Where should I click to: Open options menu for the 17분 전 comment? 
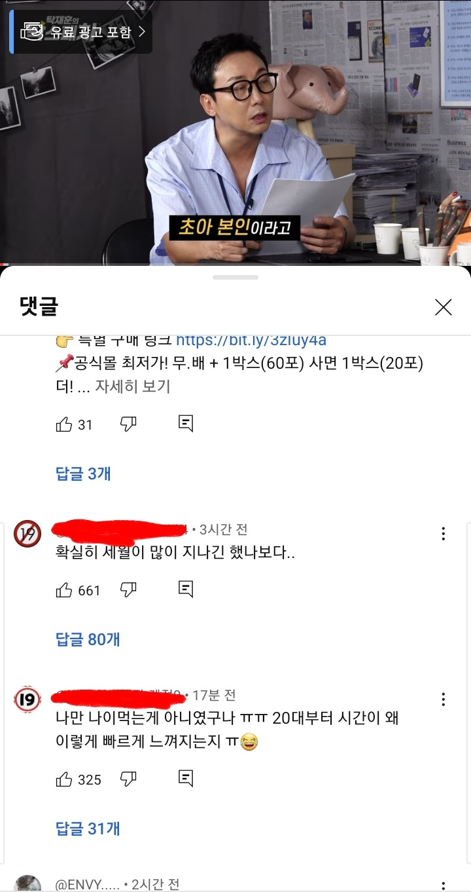point(444,699)
